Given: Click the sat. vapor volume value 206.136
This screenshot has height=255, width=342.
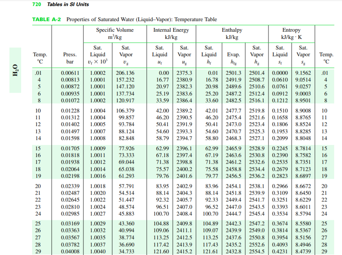Looking at the screenshot, I should click(125, 73).
